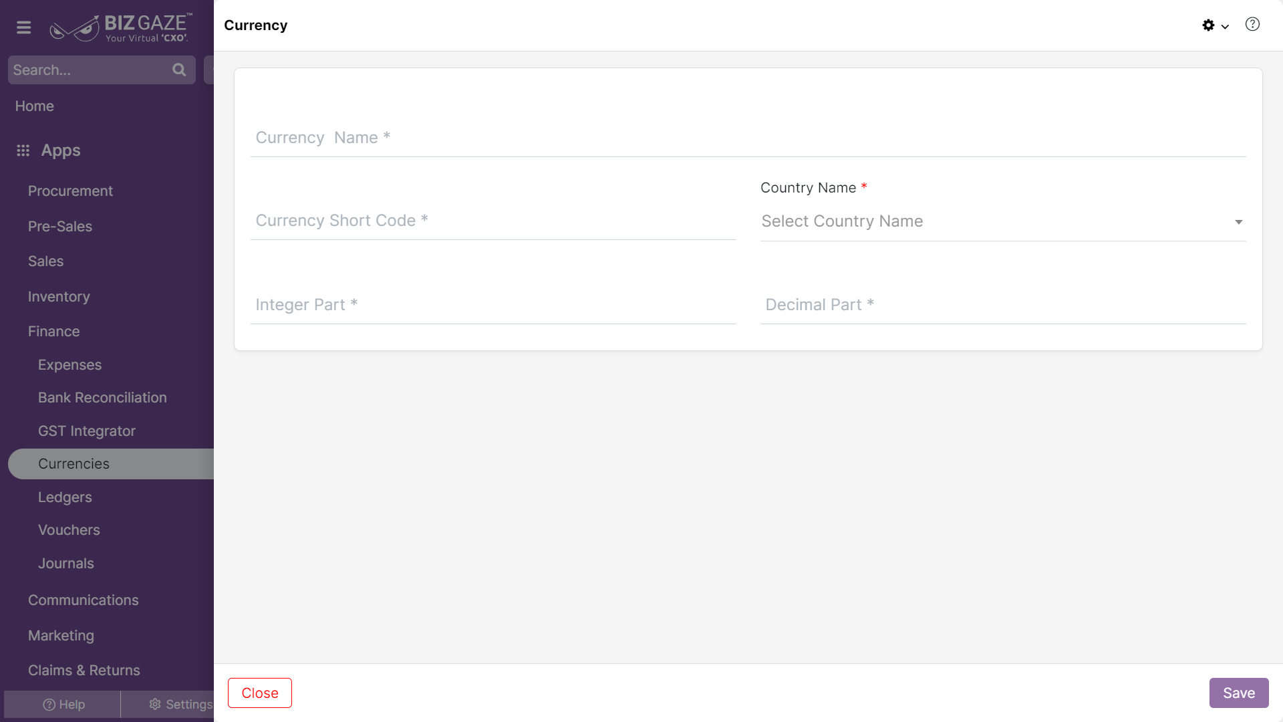
Task: Open the Country Name dropdown arrow
Action: point(1238,222)
